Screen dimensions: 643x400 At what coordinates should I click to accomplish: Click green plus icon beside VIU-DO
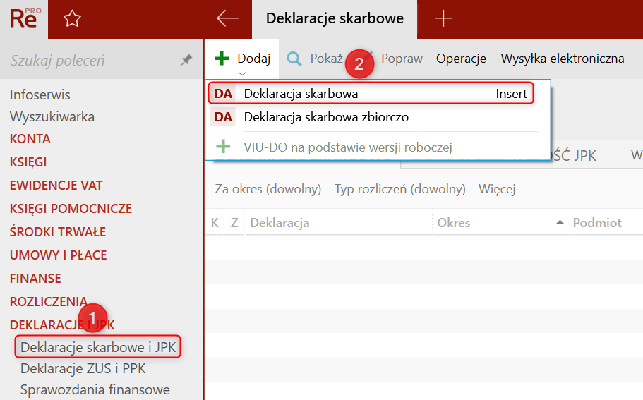coord(223,146)
